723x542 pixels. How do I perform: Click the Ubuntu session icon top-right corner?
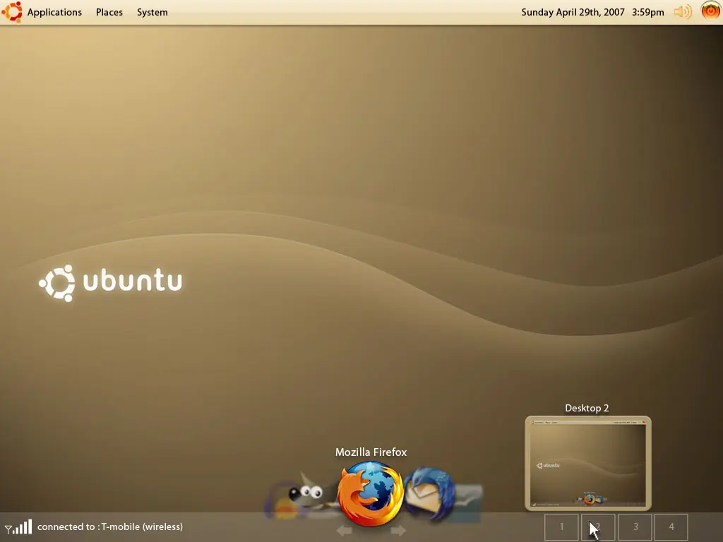[x=710, y=11]
